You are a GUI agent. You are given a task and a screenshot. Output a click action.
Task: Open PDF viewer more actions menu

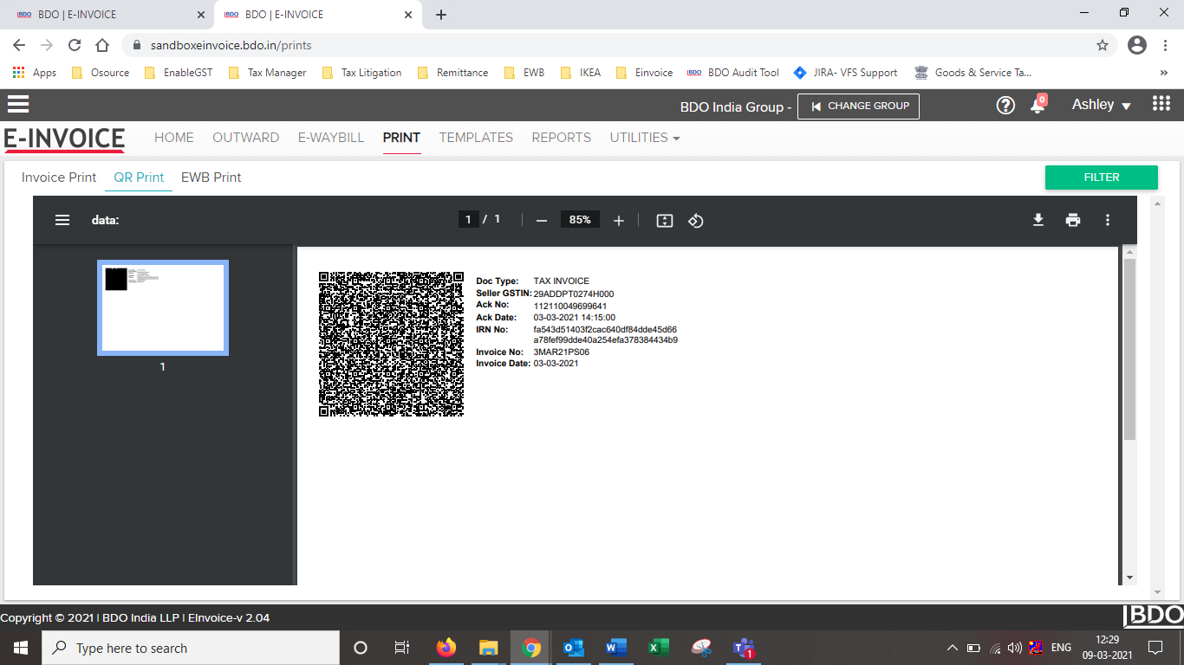[1108, 220]
